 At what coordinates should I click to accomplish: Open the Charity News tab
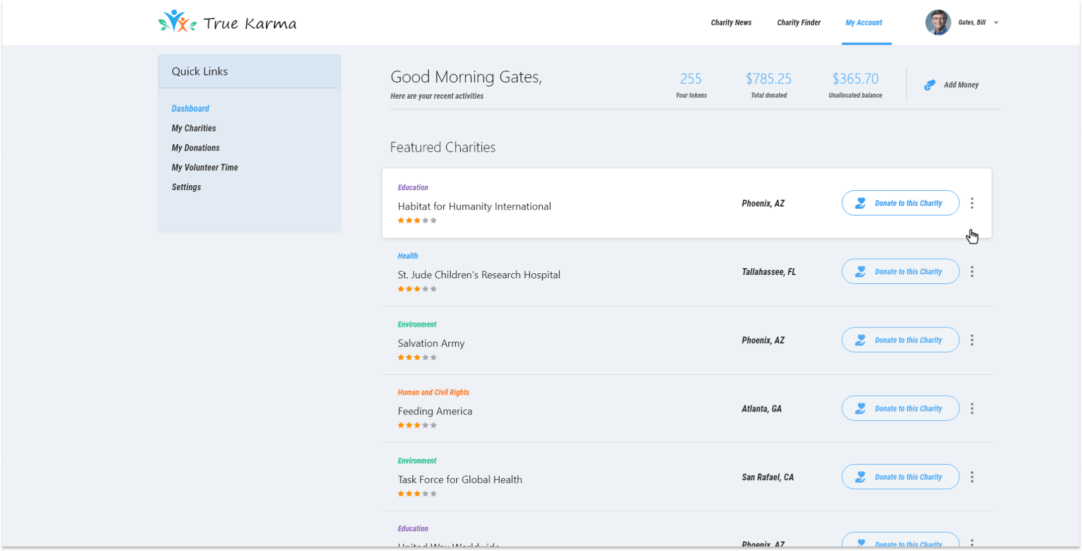tap(731, 23)
